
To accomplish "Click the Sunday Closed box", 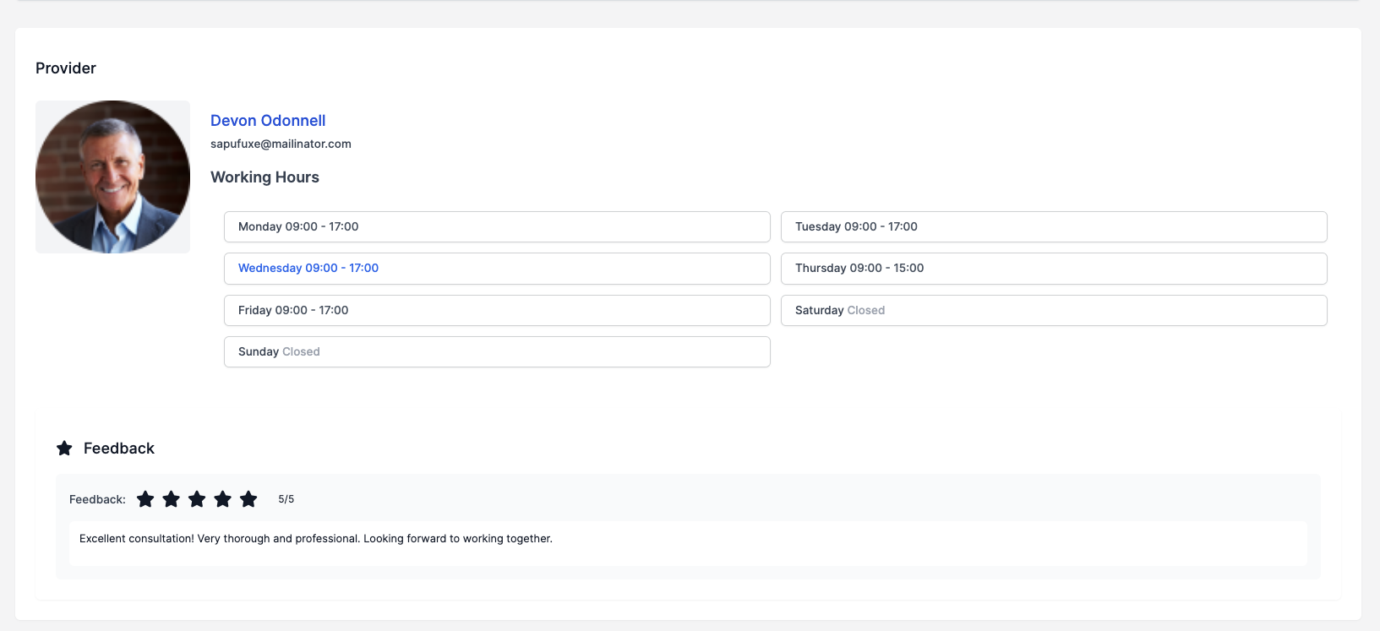I will 497,351.
